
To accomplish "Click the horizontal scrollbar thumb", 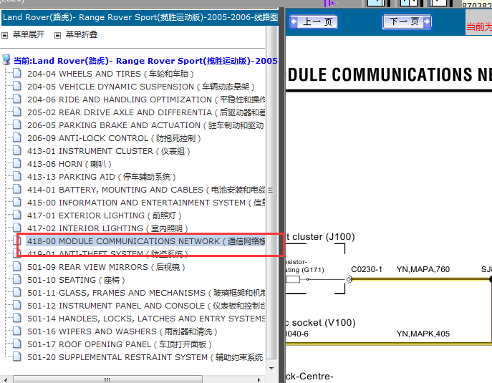I will coord(107,380).
